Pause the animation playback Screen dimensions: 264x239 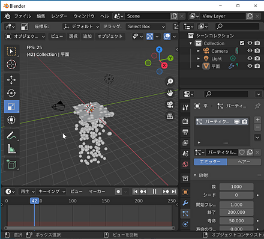coord(154,192)
